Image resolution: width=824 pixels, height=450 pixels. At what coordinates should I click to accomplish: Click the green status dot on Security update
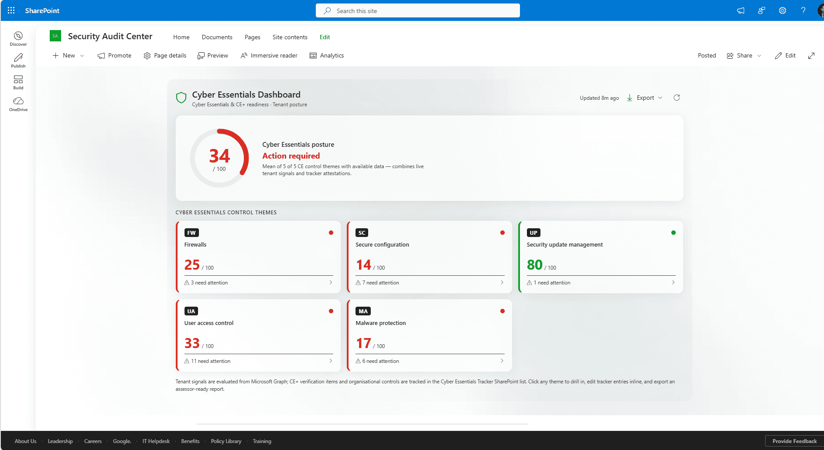674,233
